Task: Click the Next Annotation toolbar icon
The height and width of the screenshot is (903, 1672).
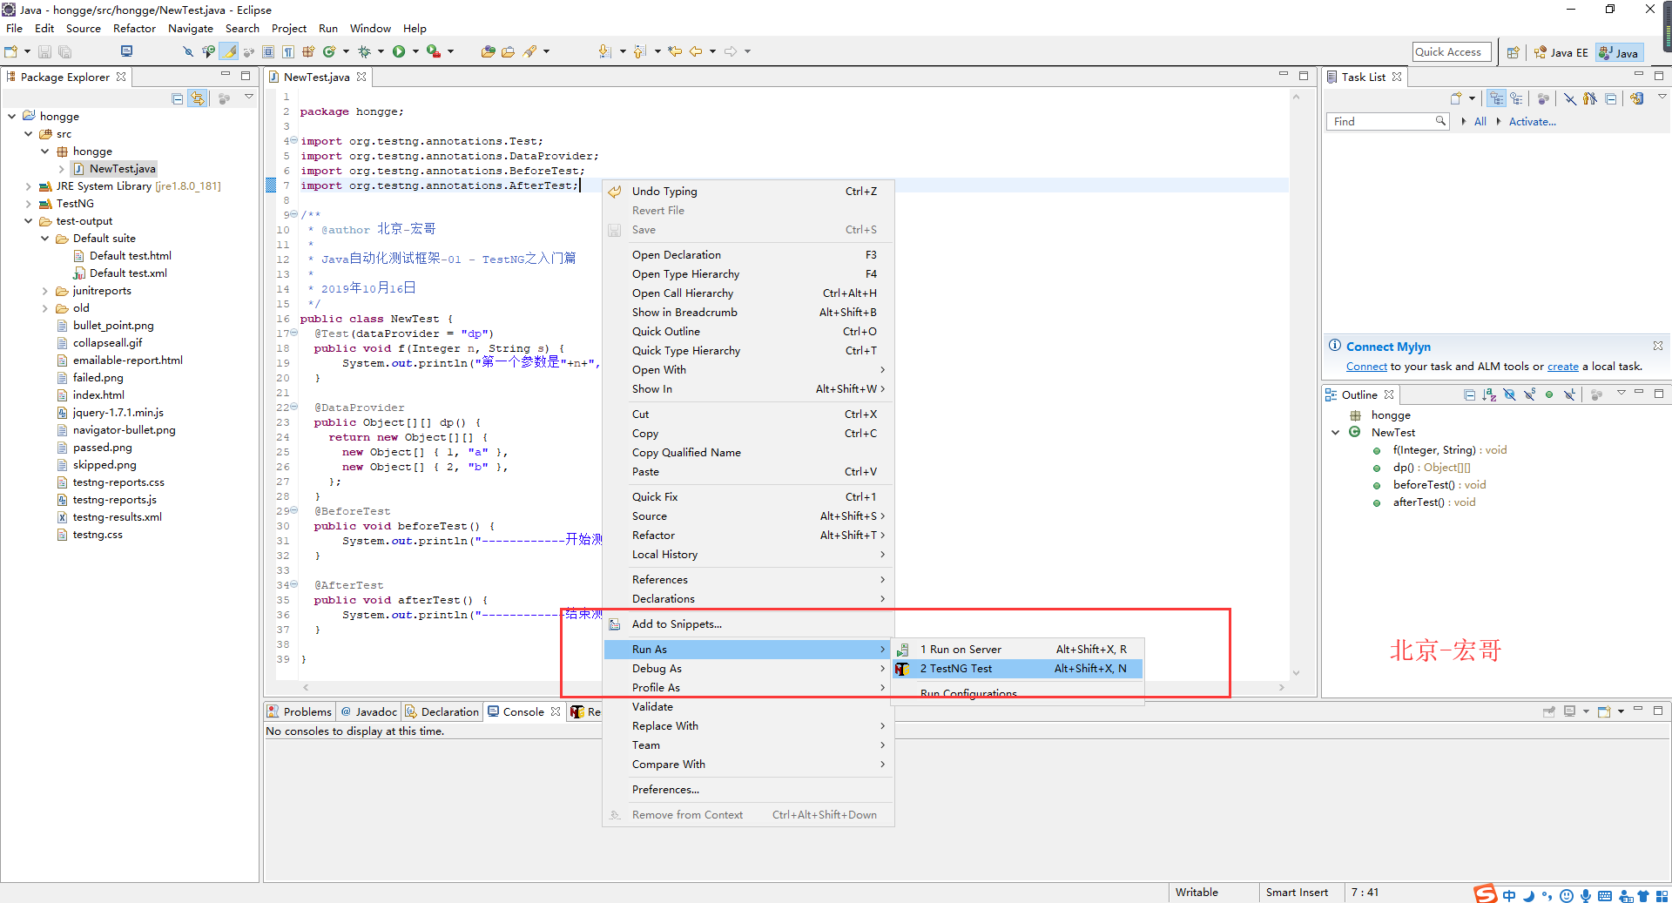Action: [x=605, y=51]
